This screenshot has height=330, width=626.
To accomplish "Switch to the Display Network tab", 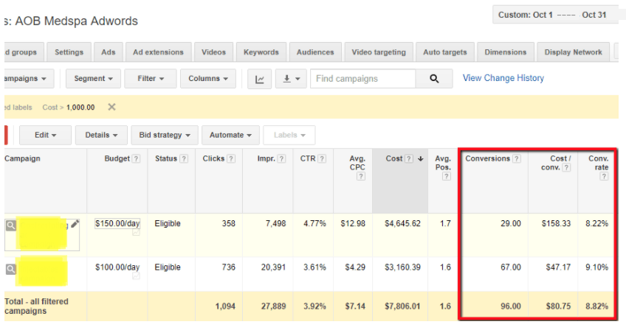I will coord(574,52).
